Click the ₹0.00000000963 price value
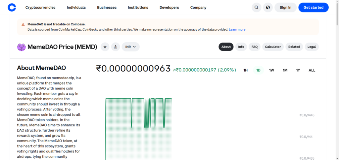 [x=133, y=69]
